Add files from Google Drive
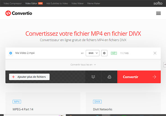 109,77
